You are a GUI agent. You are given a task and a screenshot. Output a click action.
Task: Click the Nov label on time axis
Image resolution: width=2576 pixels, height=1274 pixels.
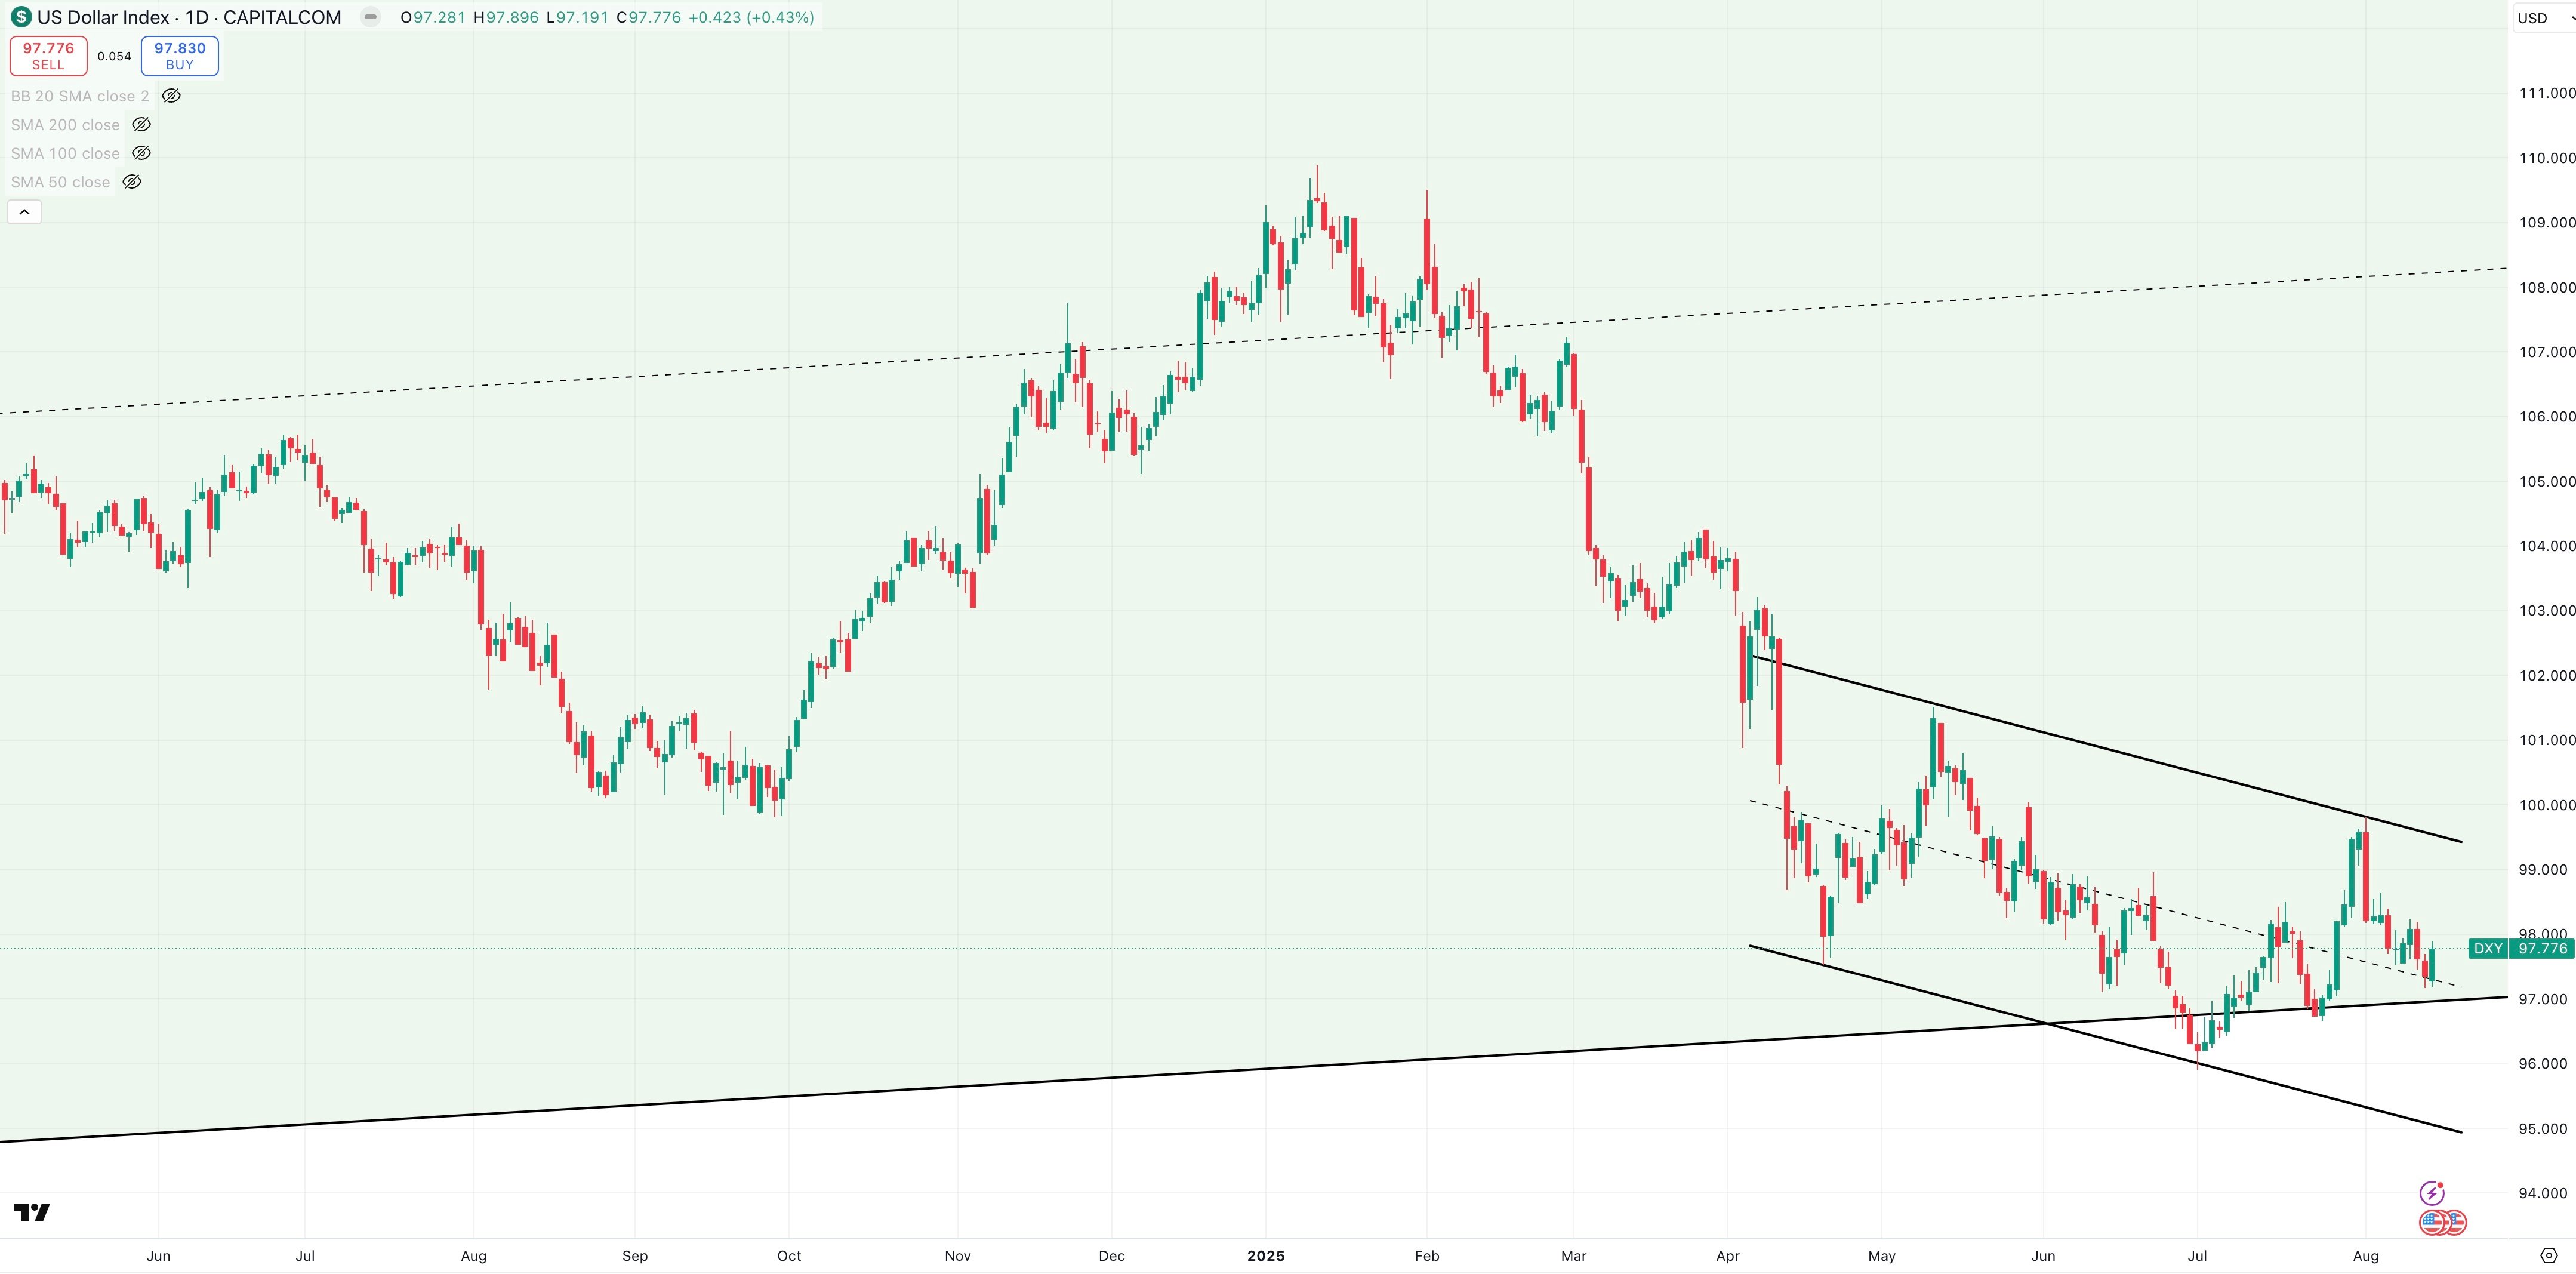click(958, 1256)
